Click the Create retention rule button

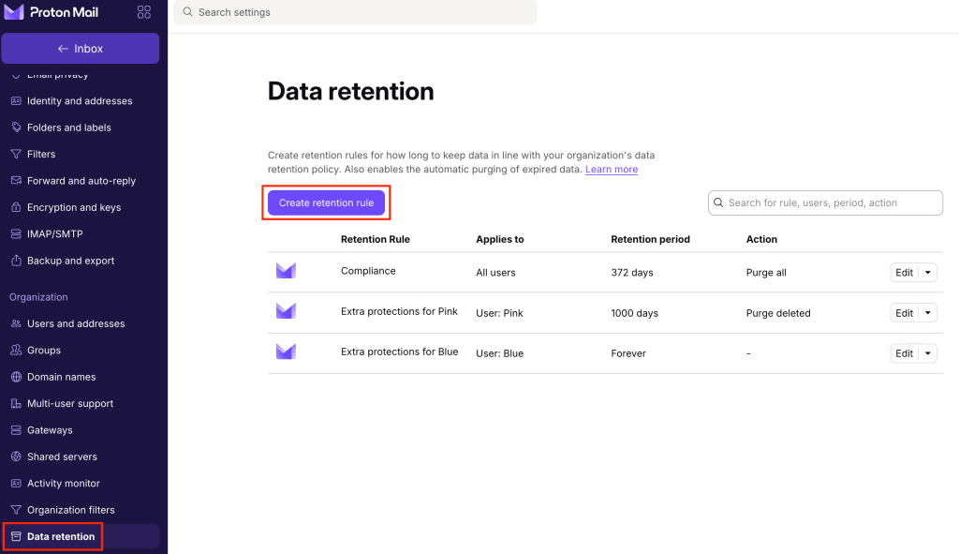click(325, 202)
